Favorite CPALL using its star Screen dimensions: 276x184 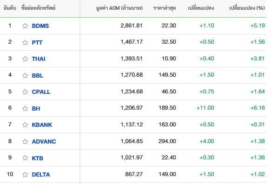25,92
